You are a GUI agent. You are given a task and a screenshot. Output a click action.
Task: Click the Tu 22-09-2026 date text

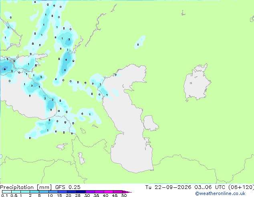168,187
